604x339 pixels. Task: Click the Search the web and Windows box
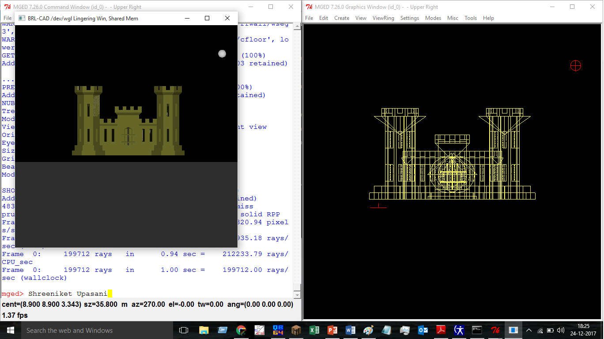click(x=97, y=330)
